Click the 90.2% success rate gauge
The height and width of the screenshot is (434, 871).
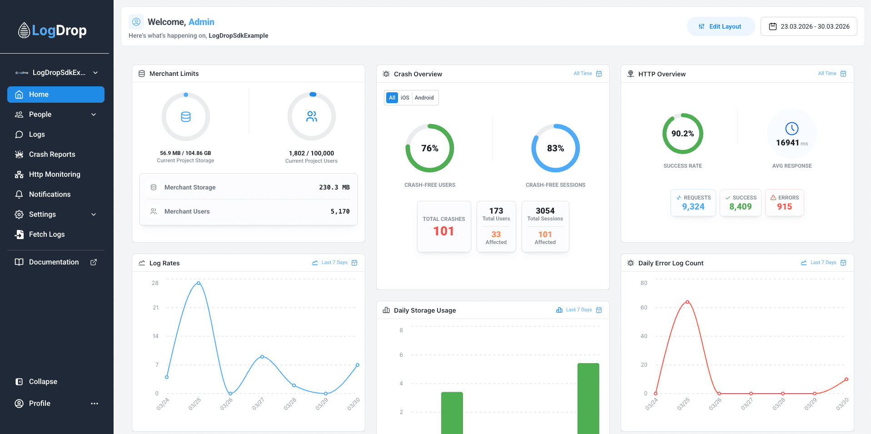tap(683, 134)
